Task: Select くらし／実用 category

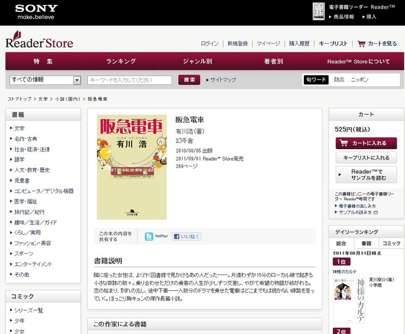Action: coord(27,233)
